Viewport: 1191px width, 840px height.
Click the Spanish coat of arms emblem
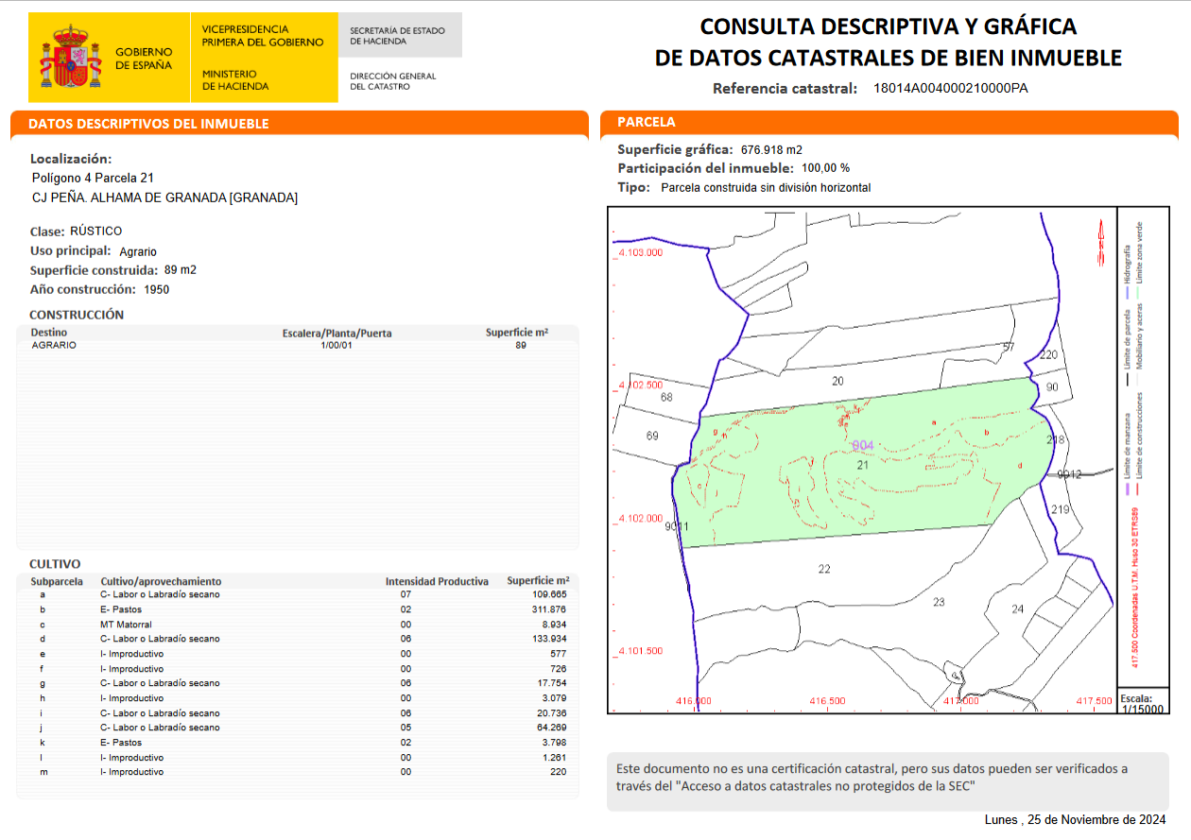pyautogui.click(x=70, y=57)
